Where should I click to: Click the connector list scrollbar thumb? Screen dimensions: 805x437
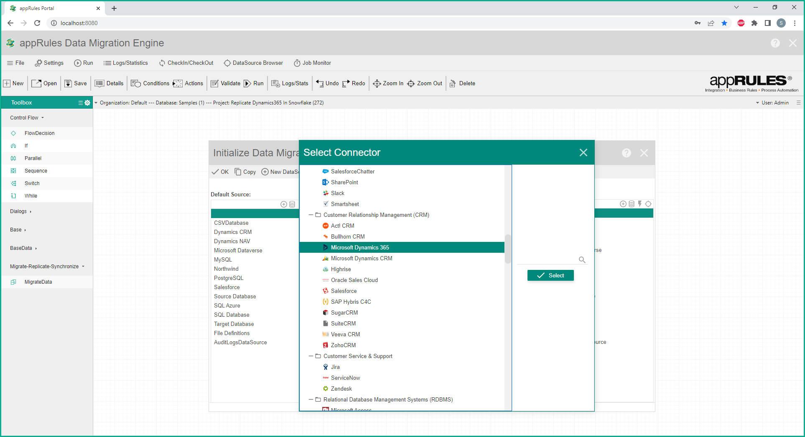[x=508, y=249]
